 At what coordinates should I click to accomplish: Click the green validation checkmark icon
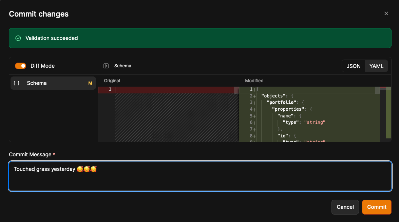(18, 38)
